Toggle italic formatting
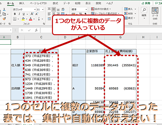The image size is (162, 125). point(19,14)
